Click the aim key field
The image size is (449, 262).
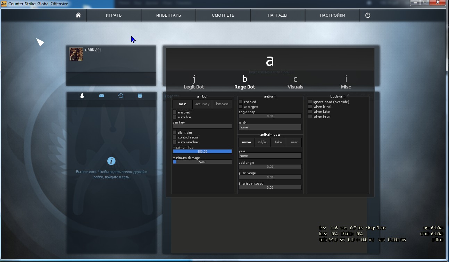(x=202, y=127)
